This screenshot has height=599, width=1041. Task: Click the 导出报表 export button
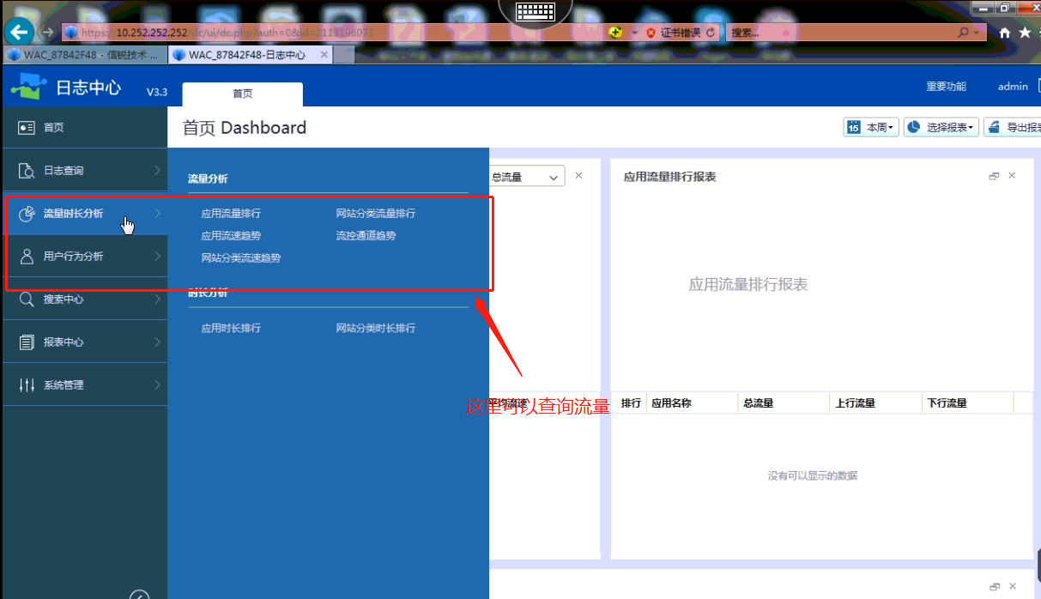click(1014, 127)
